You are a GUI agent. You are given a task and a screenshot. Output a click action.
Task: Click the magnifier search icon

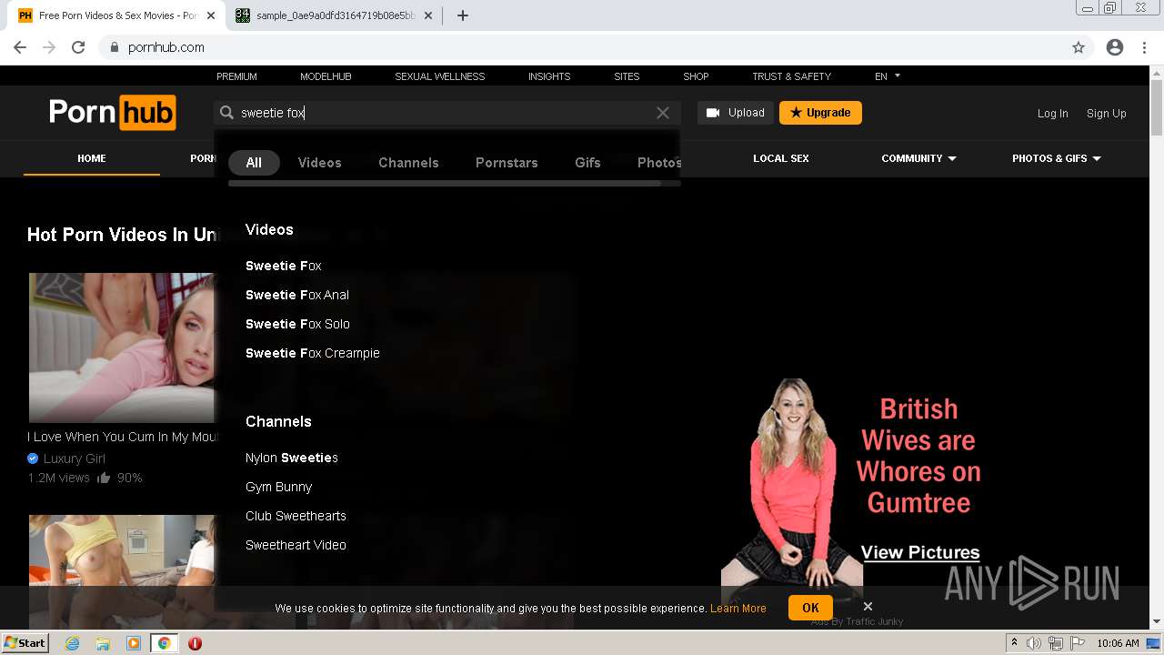pyautogui.click(x=227, y=113)
